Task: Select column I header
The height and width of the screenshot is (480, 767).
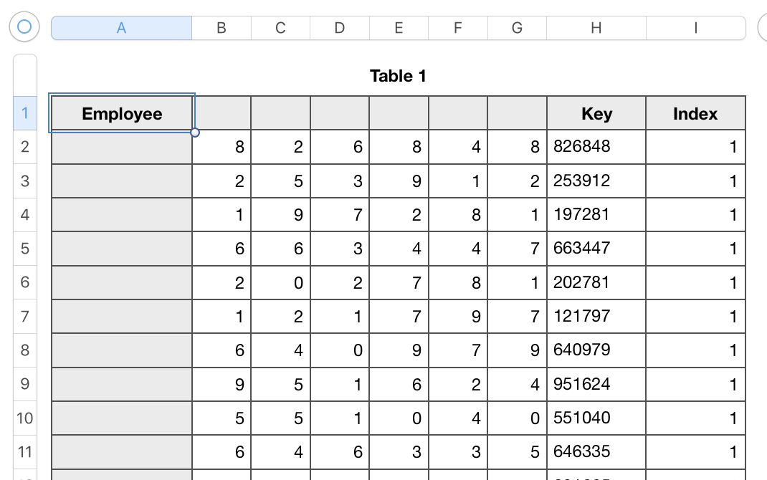Action: 695,28
